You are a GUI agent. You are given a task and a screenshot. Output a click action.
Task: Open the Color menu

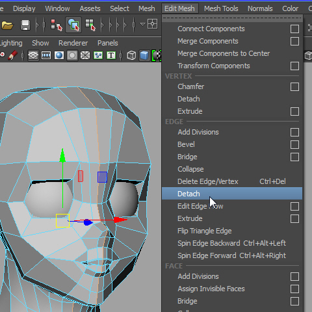290,8
